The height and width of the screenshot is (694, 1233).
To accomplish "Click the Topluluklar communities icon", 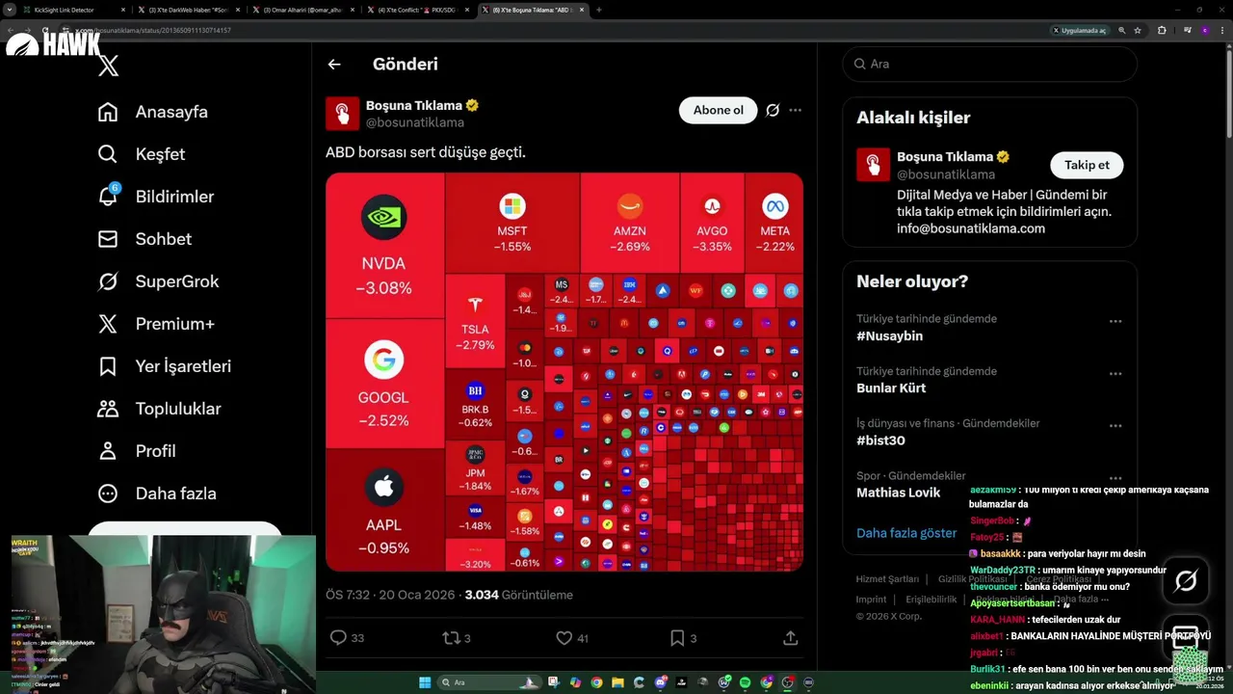I will tap(108, 409).
